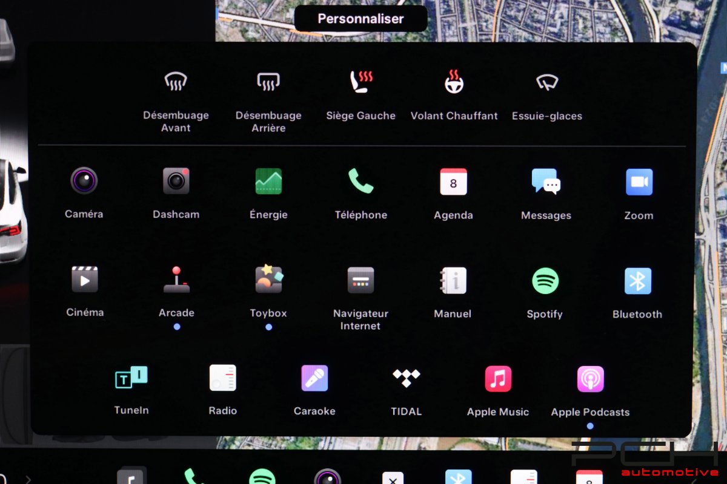
Task: Tap the camera icon in the bottom dock
Action: [x=327, y=477]
